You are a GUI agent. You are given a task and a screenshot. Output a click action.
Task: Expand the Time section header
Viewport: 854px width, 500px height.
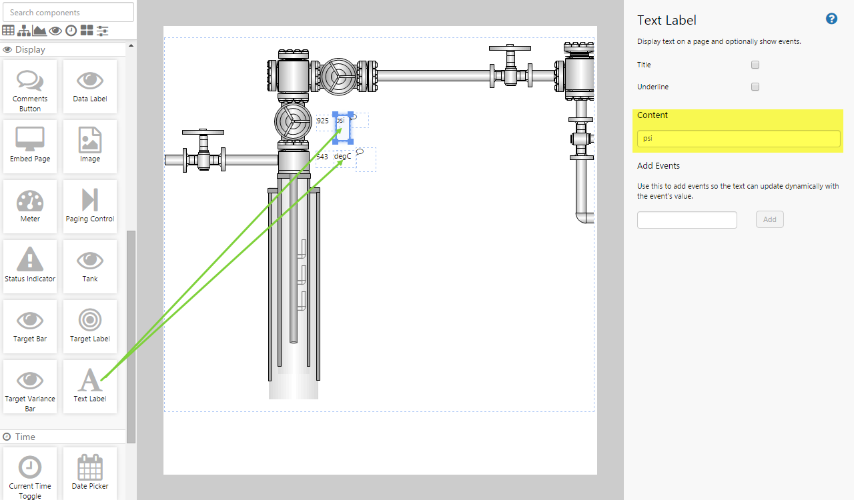point(25,437)
